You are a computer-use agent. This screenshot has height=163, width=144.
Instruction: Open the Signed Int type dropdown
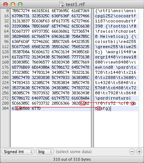(x=18, y=152)
